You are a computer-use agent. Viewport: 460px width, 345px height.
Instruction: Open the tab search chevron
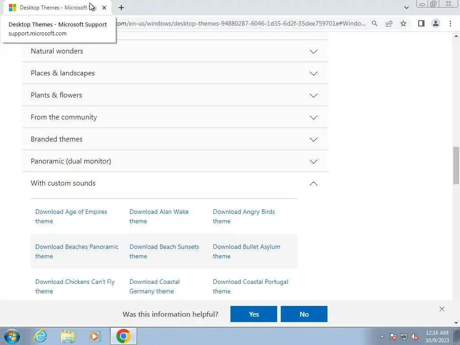pos(406,8)
